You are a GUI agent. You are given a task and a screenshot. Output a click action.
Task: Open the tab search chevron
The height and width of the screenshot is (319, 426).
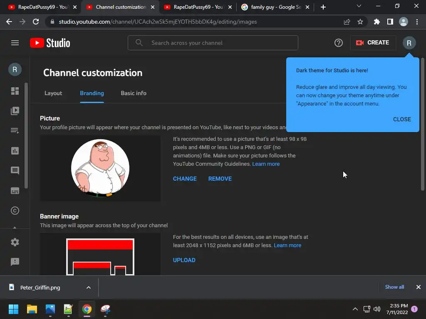pyautogui.click(x=359, y=6)
